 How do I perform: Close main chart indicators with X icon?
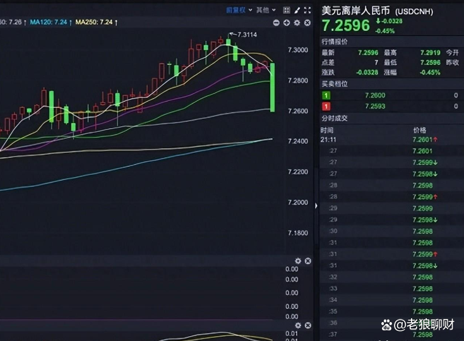point(307,23)
